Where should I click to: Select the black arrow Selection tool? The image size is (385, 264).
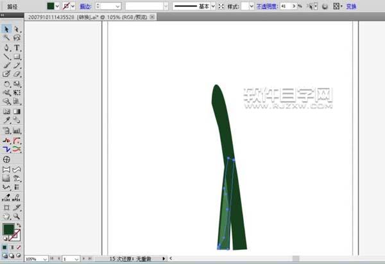coord(6,29)
